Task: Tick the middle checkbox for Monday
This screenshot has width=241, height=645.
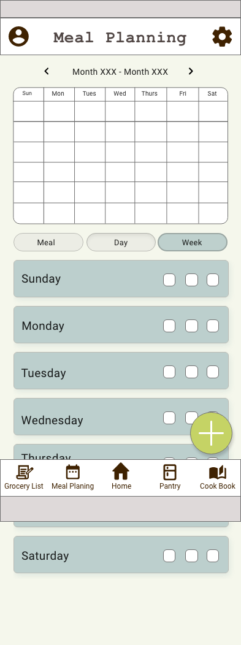Action: tap(191, 326)
